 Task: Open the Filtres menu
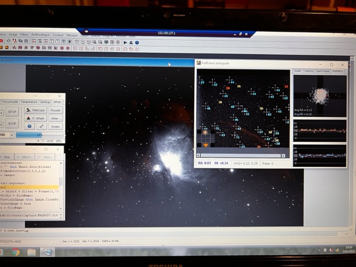24,34
